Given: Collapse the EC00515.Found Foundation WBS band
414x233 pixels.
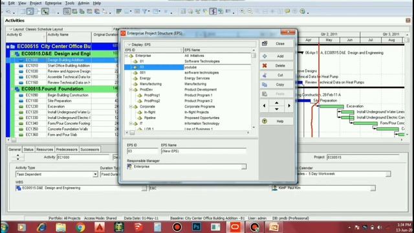Looking at the screenshot, I should point(12,89).
